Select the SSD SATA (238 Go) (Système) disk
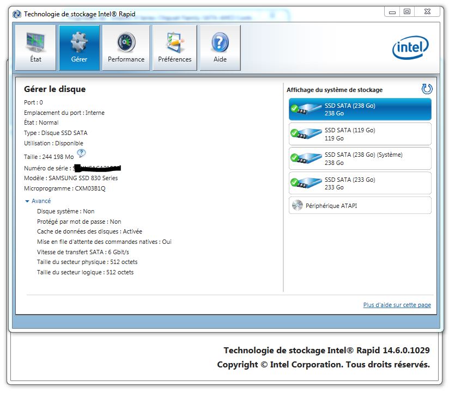Screen dimensions: 449x393 tap(360, 158)
